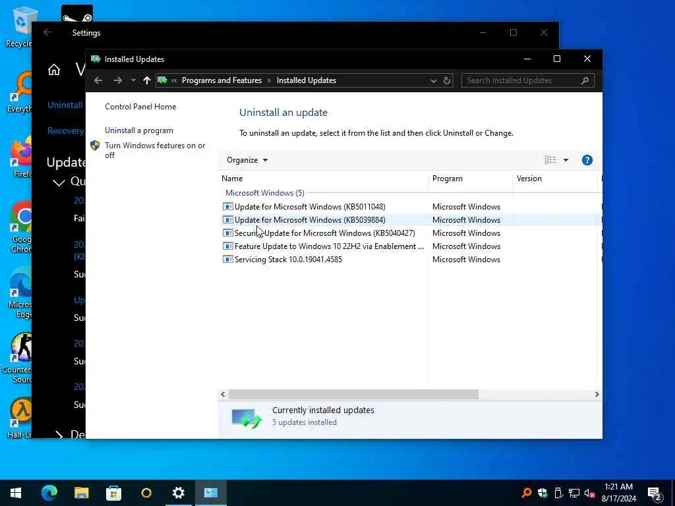Click the orange search tray icon

pyautogui.click(x=526, y=493)
